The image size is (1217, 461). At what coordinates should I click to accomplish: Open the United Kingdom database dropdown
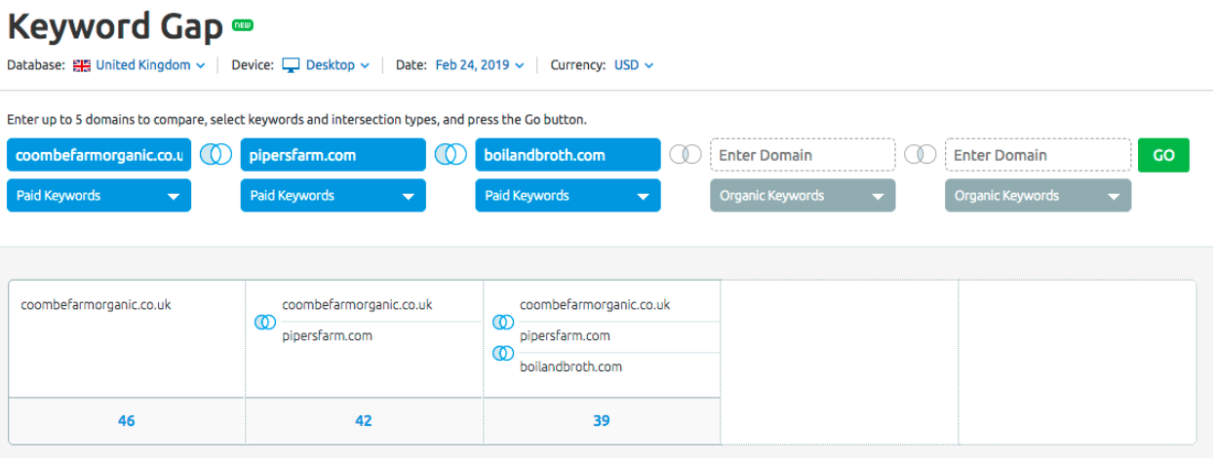pyautogui.click(x=150, y=65)
